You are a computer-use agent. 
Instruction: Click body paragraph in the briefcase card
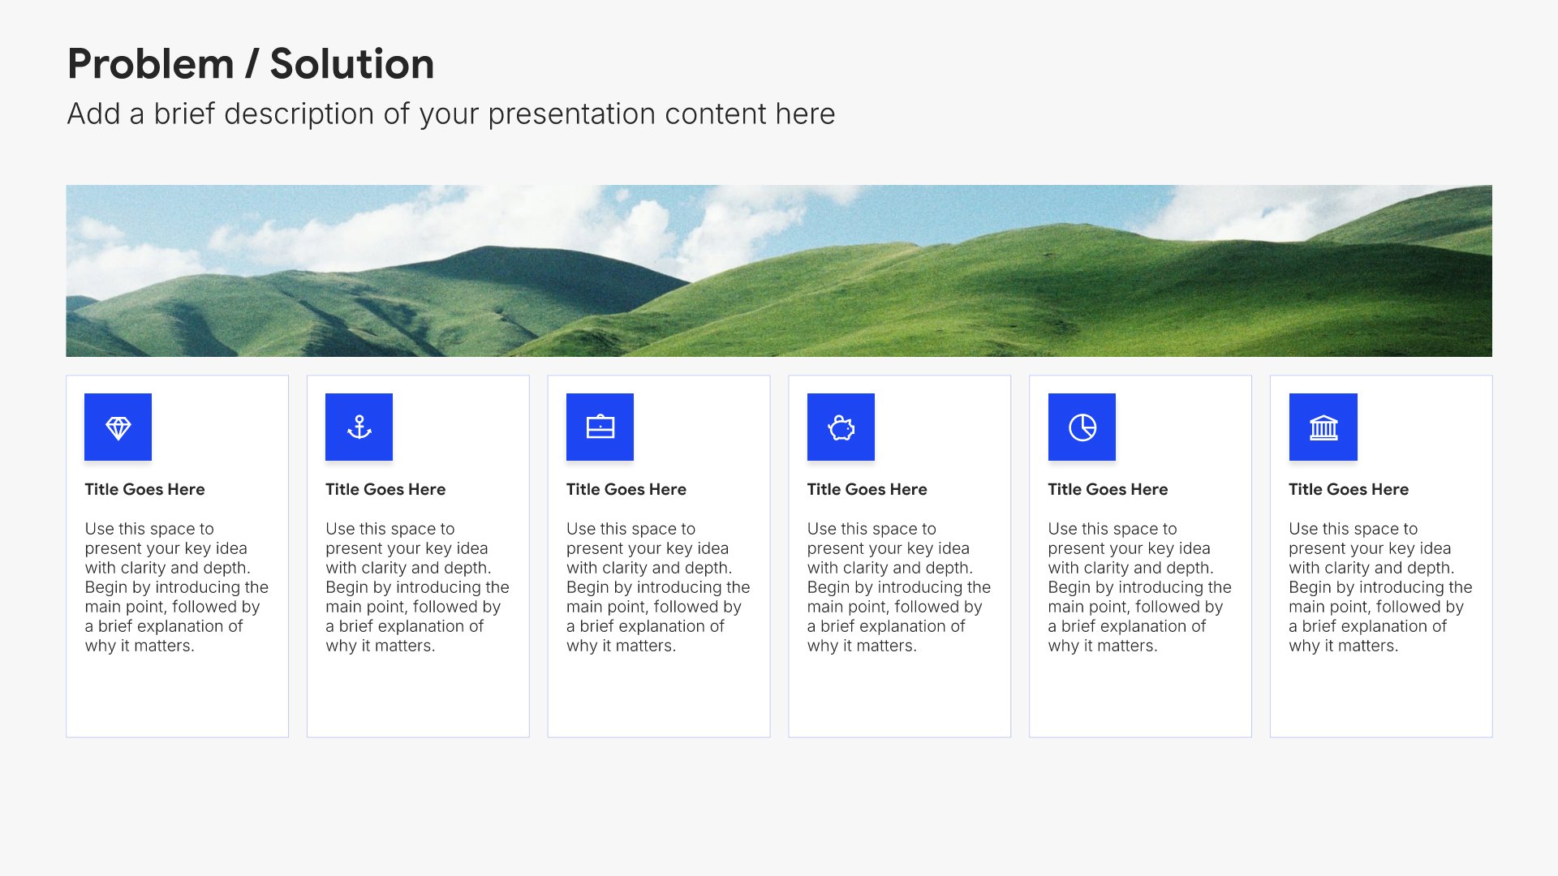point(659,587)
